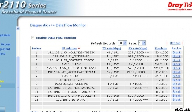Screen dimensions: 192x112
Task: Block 192.168.1.29_888TIGER-787880
Action: (x=176, y=60)
